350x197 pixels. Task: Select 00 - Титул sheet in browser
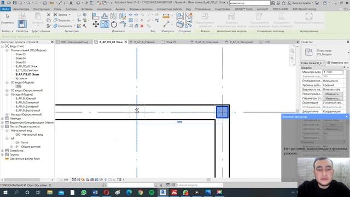tap(22, 142)
